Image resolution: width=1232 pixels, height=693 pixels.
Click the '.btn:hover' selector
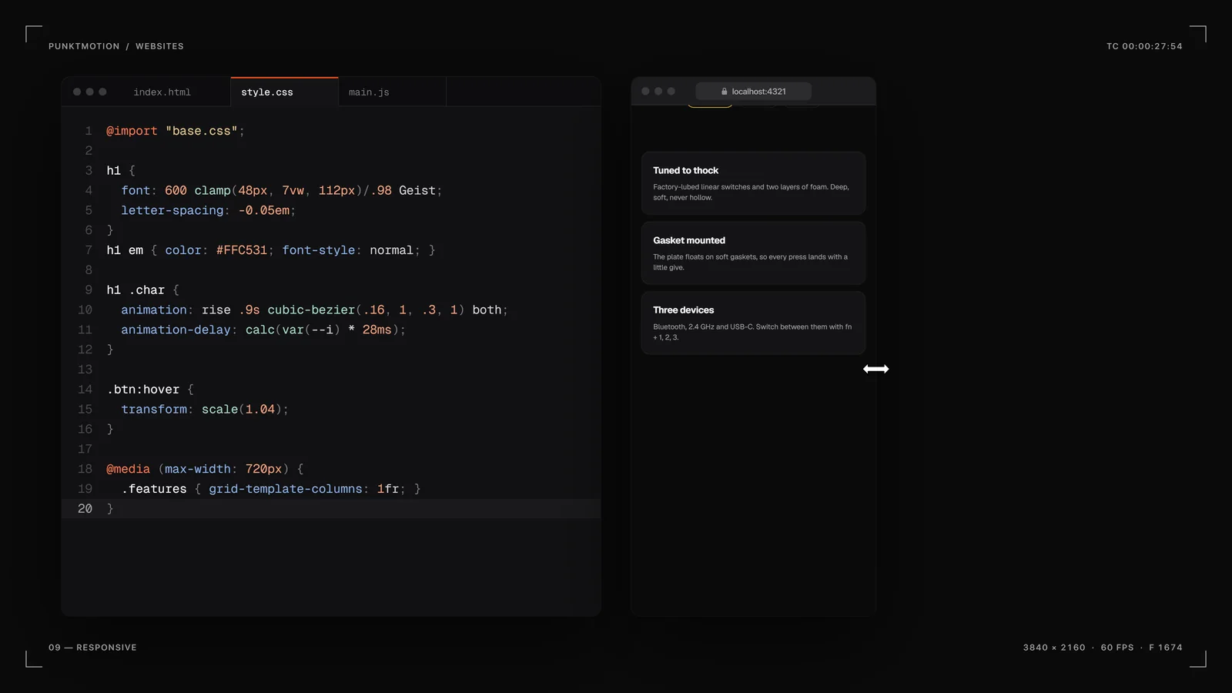coord(143,390)
